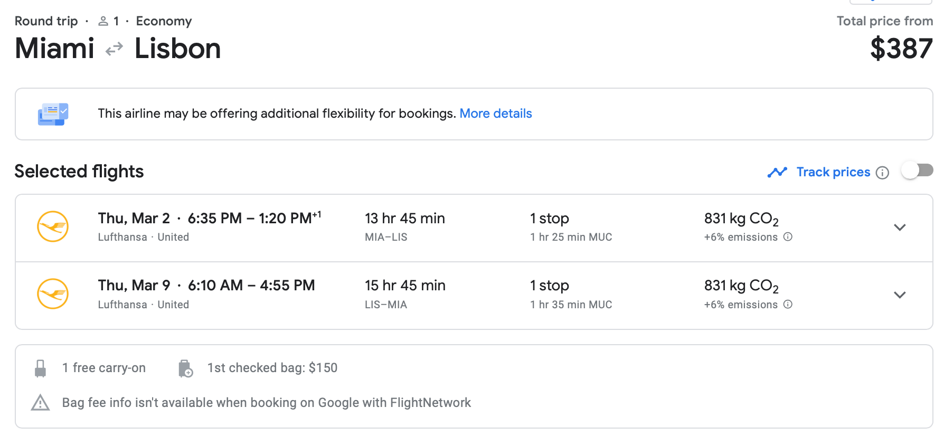This screenshot has width=944, height=436.
Task: Click the Lufthansa logo on Mar 9 flight
Action: [x=53, y=294]
